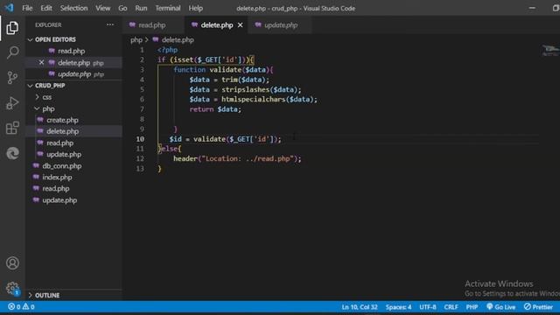Show errors count in status bar
Screen dimensions: 560x315
14,307
